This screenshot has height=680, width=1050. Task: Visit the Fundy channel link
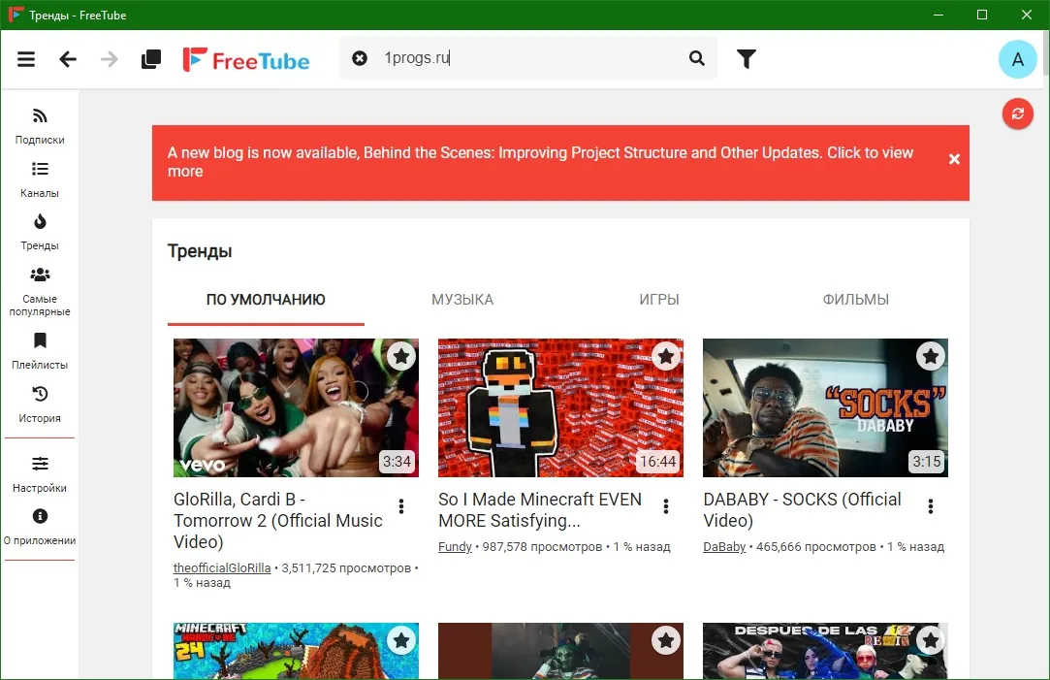point(455,547)
